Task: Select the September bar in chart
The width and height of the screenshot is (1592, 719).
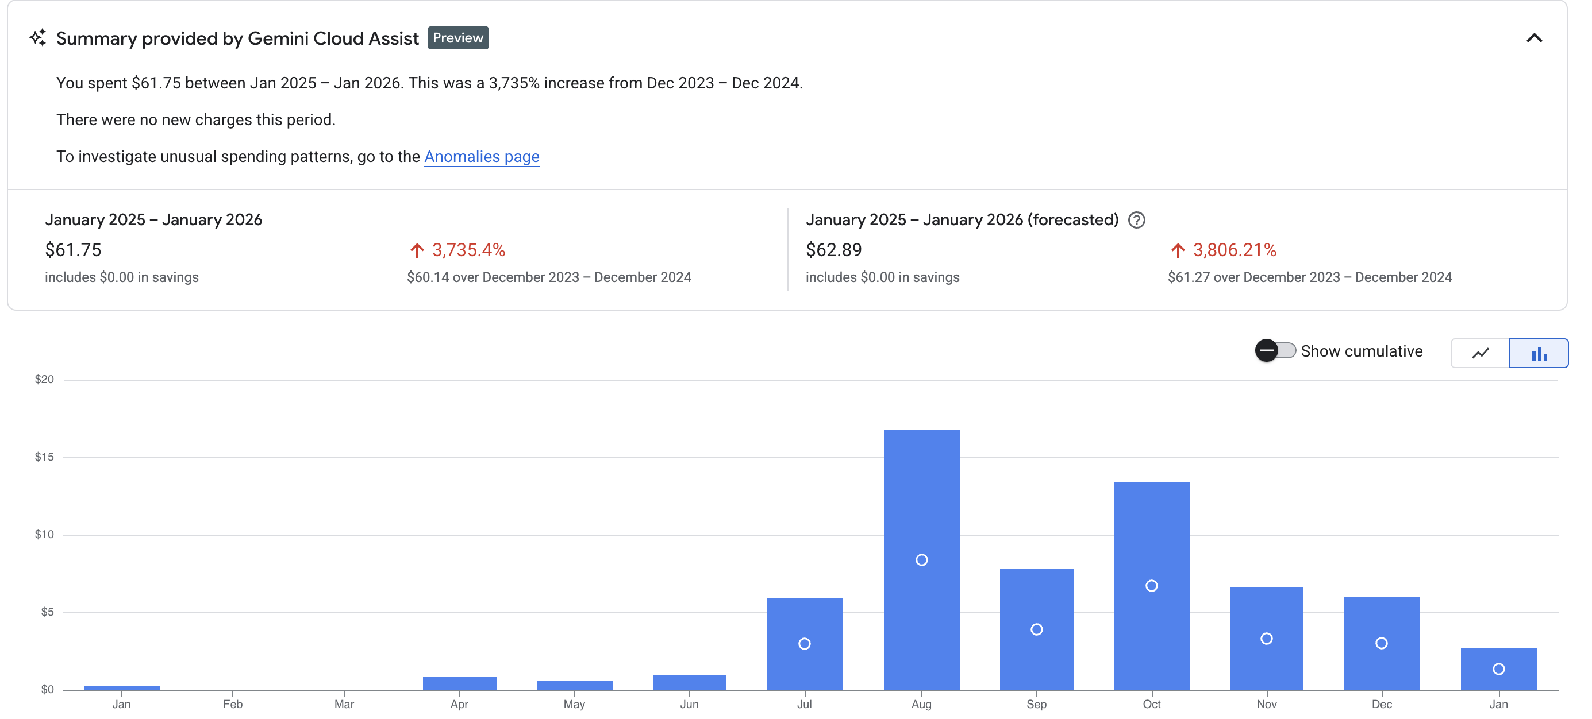Action: coord(1036,629)
